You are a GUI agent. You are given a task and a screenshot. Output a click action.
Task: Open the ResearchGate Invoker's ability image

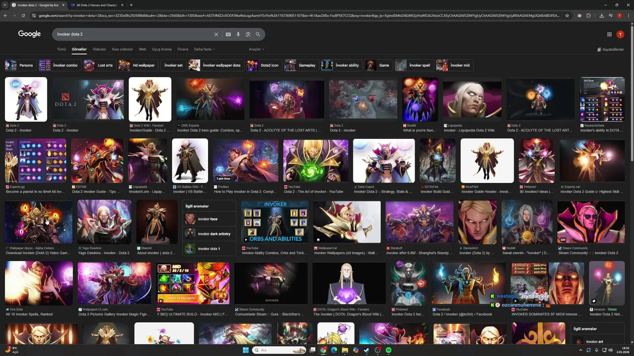pos(602,99)
